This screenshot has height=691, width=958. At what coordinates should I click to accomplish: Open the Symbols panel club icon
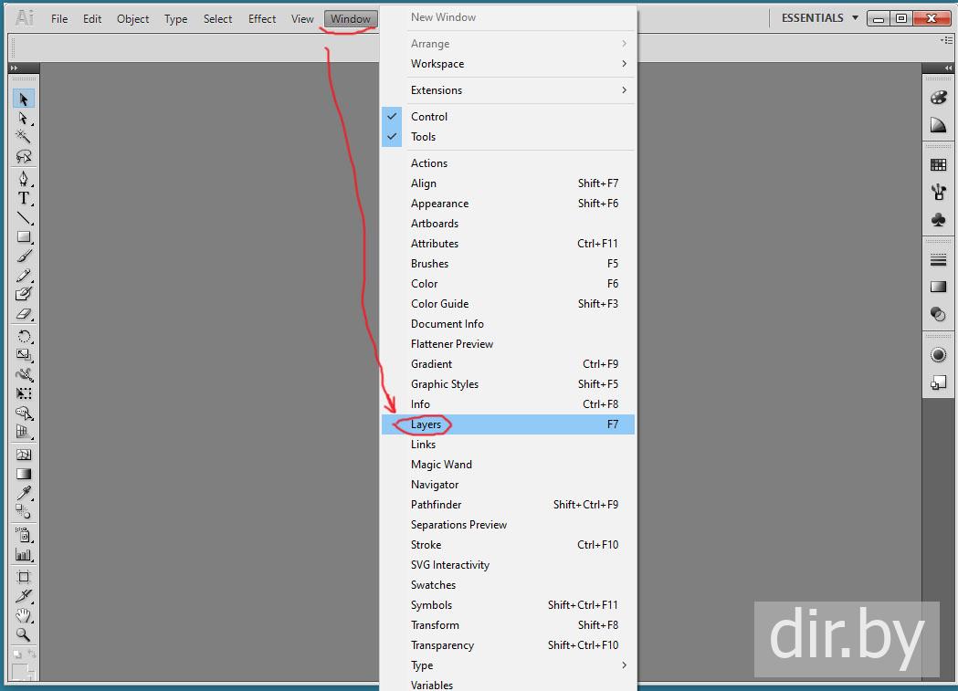tap(939, 220)
